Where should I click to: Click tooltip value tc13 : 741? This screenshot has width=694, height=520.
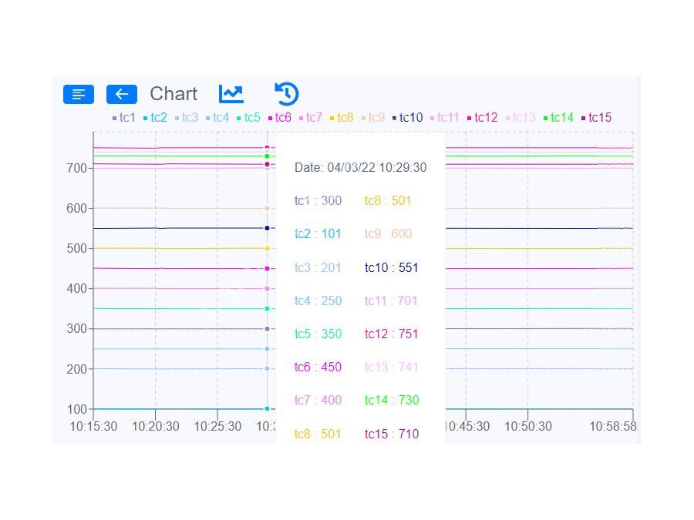(x=391, y=367)
